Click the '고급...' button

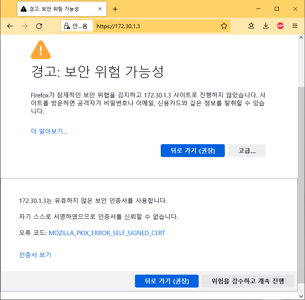tap(247, 151)
